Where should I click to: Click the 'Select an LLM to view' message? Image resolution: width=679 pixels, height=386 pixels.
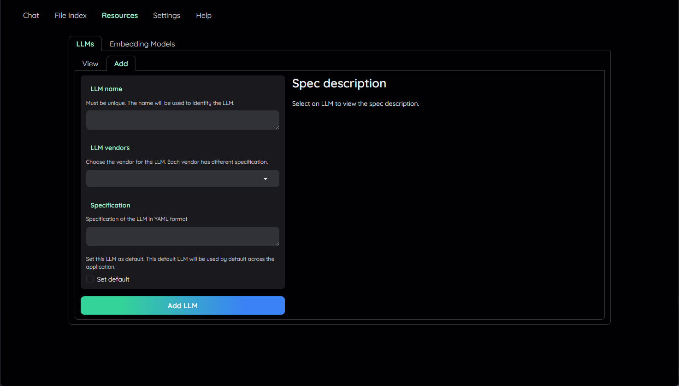[x=355, y=104]
